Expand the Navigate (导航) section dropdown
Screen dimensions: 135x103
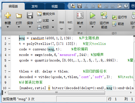70,29
